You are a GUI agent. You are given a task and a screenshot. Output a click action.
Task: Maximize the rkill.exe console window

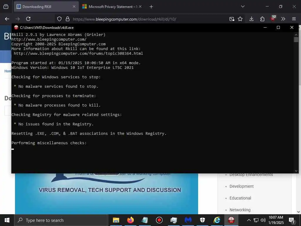(x=278, y=27)
